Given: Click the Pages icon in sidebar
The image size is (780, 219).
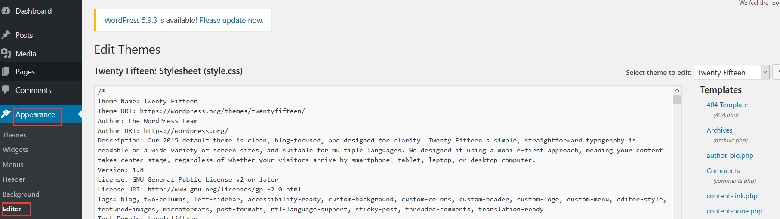Looking at the screenshot, I should pos(6,71).
